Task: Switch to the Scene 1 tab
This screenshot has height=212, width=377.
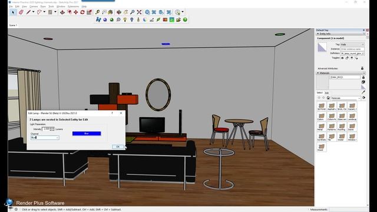Action: pyautogui.click(x=13, y=25)
